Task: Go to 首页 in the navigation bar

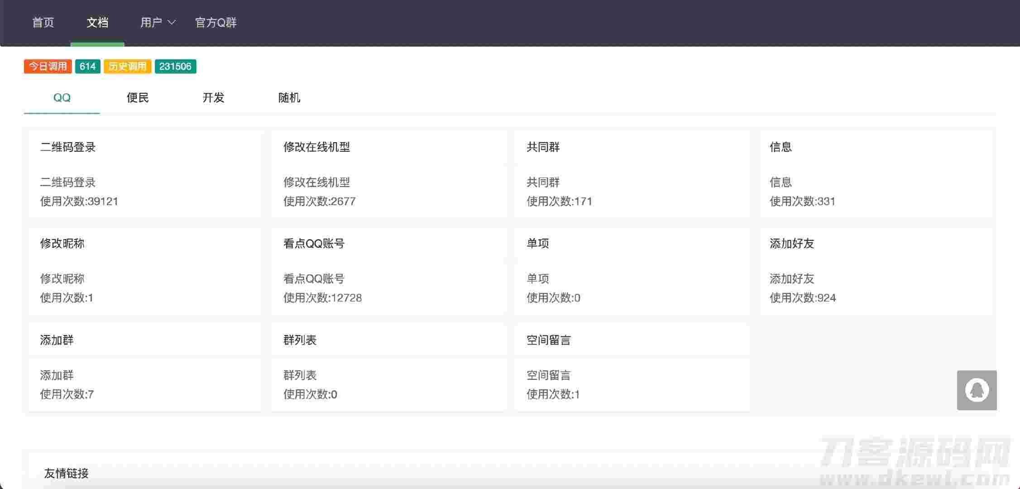Action: point(43,22)
